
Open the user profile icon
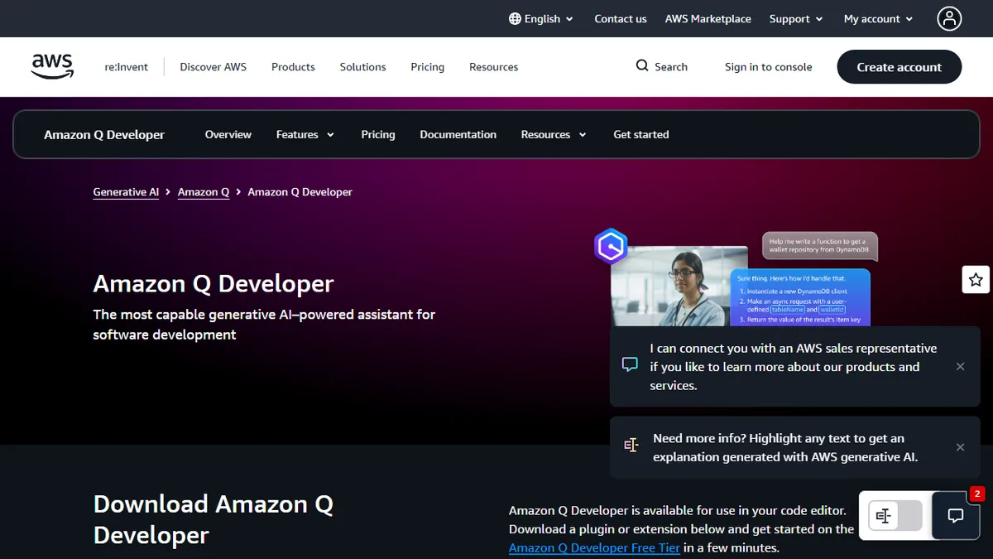pos(949,18)
